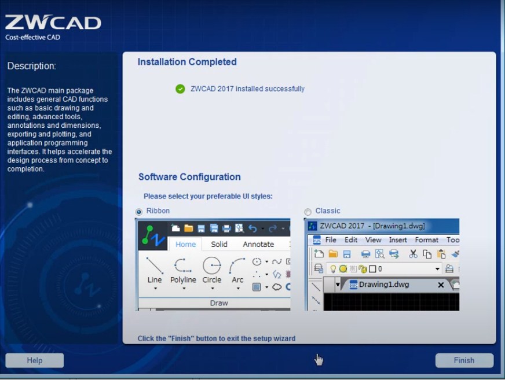
Task: Open View menu in Classic preview
Action: [374, 240]
